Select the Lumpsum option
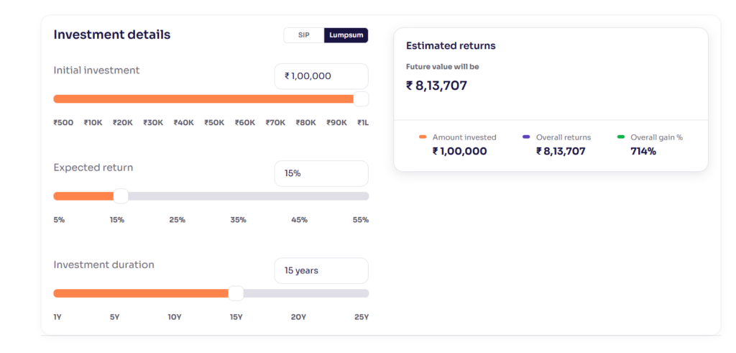This screenshot has height=353, width=736. tap(346, 35)
